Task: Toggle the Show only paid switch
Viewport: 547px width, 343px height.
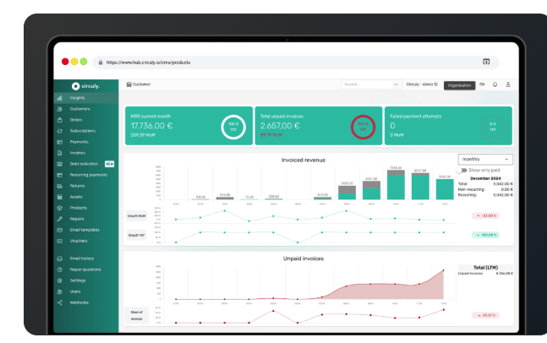Action: tap(462, 171)
